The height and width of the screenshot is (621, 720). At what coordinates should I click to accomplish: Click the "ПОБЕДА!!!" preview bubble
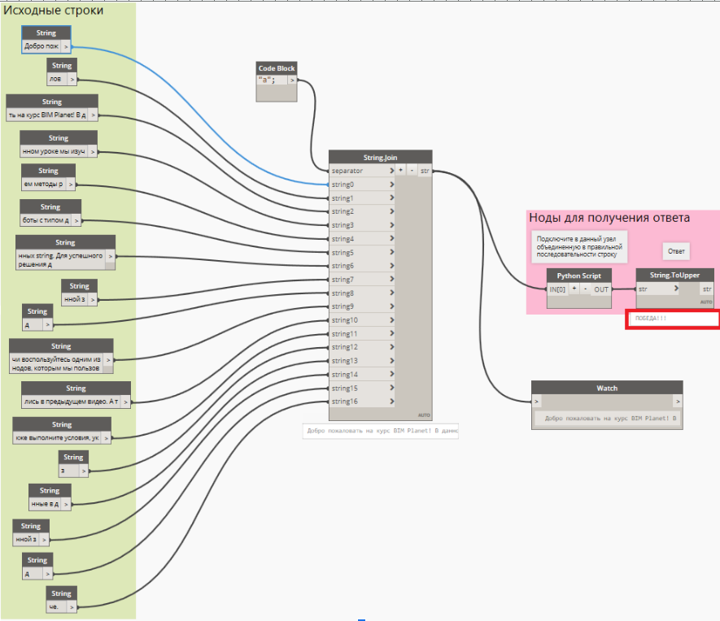(672, 319)
